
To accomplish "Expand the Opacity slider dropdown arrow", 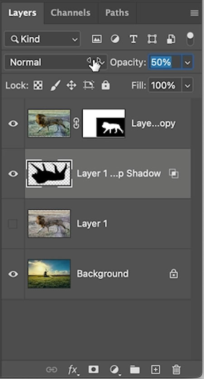I will coord(187,63).
